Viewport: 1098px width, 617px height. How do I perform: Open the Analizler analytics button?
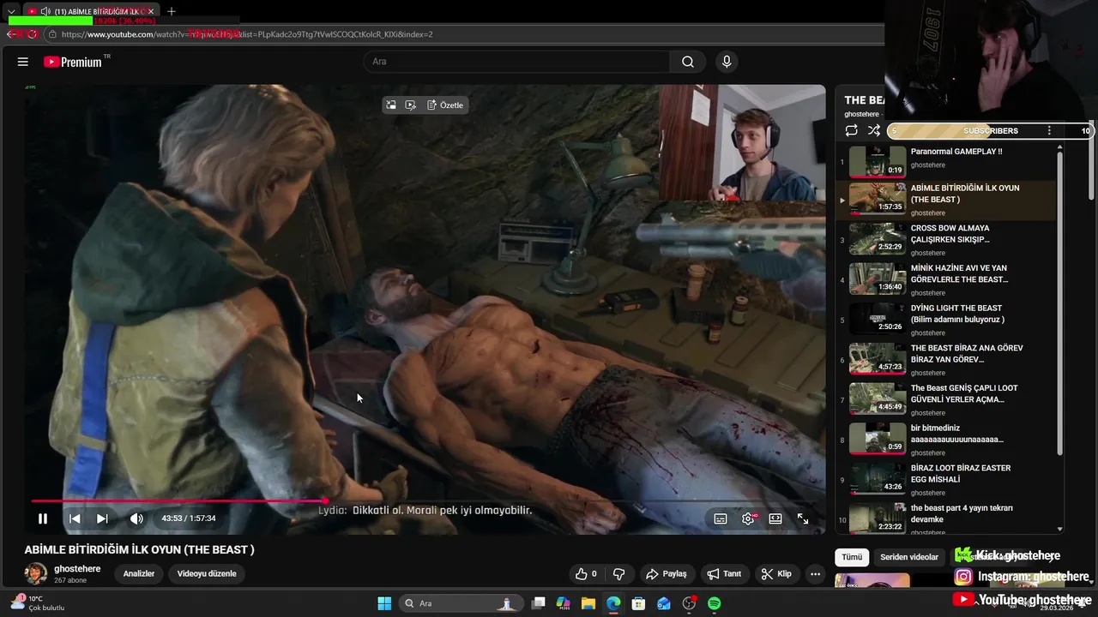click(x=139, y=574)
